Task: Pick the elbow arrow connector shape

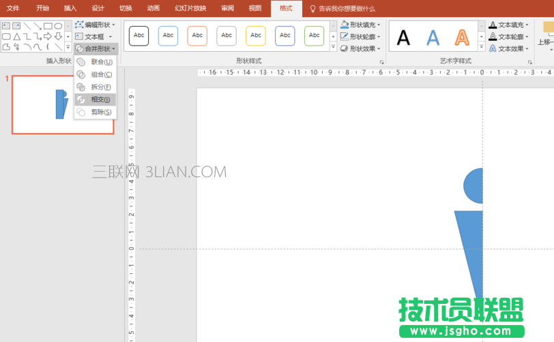Action: pyautogui.click(x=38, y=36)
